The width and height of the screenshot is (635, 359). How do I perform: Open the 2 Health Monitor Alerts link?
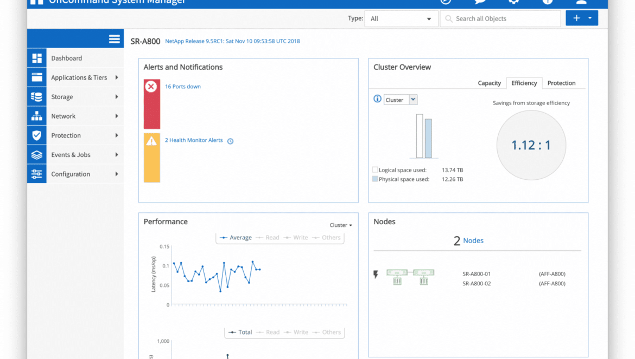[194, 140]
